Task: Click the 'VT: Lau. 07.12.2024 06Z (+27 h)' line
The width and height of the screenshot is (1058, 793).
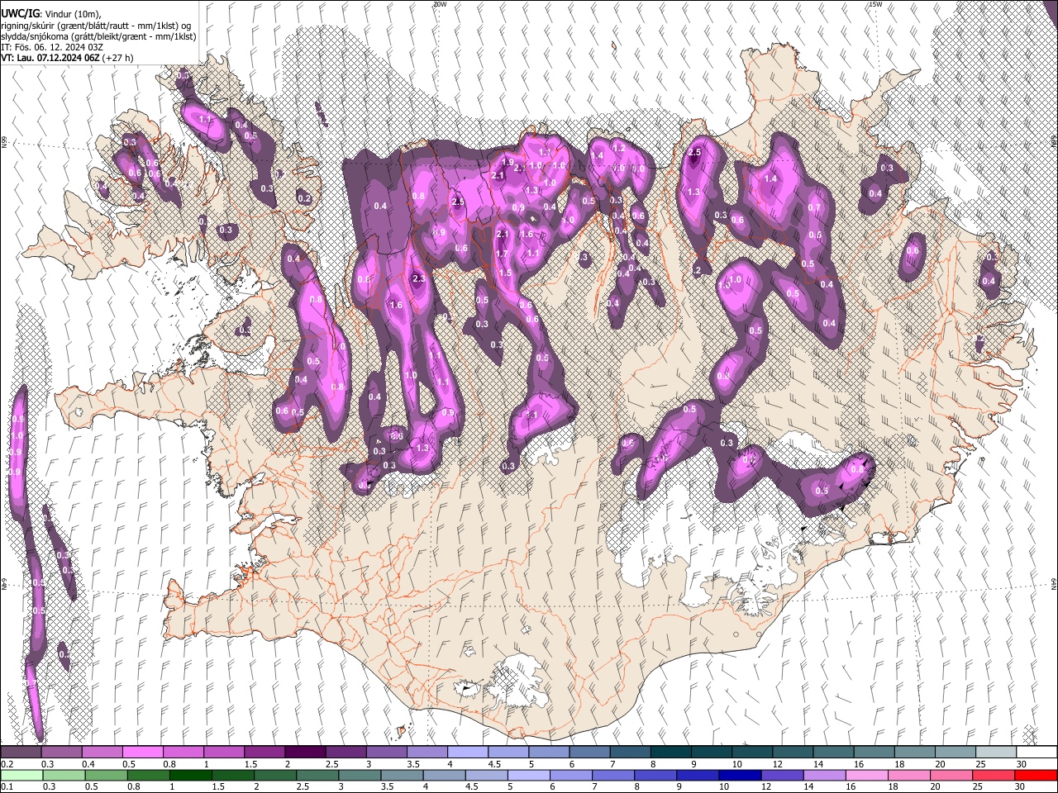Action: pos(67,59)
